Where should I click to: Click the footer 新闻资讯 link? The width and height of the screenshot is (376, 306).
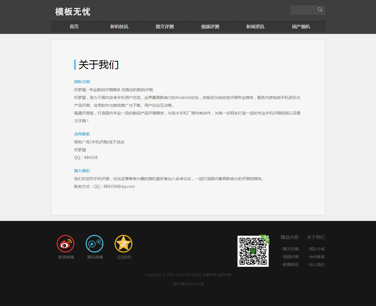[290, 265]
